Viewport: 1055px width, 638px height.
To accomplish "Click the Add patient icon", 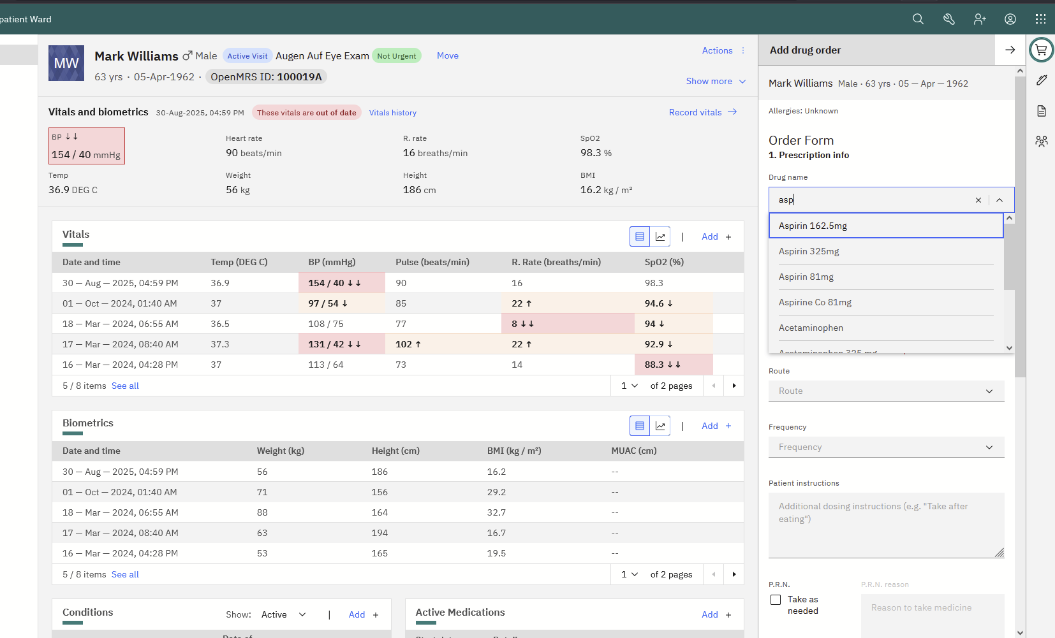I will (980, 19).
